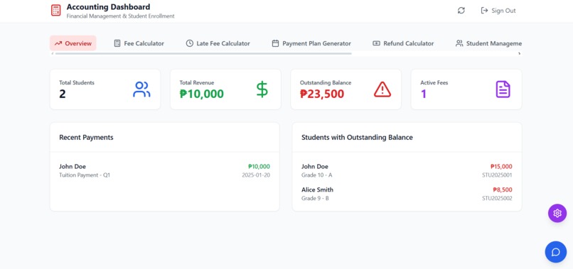This screenshot has width=573, height=269.
Task: Click the Active Fees count 1
Action: pyautogui.click(x=424, y=94)
